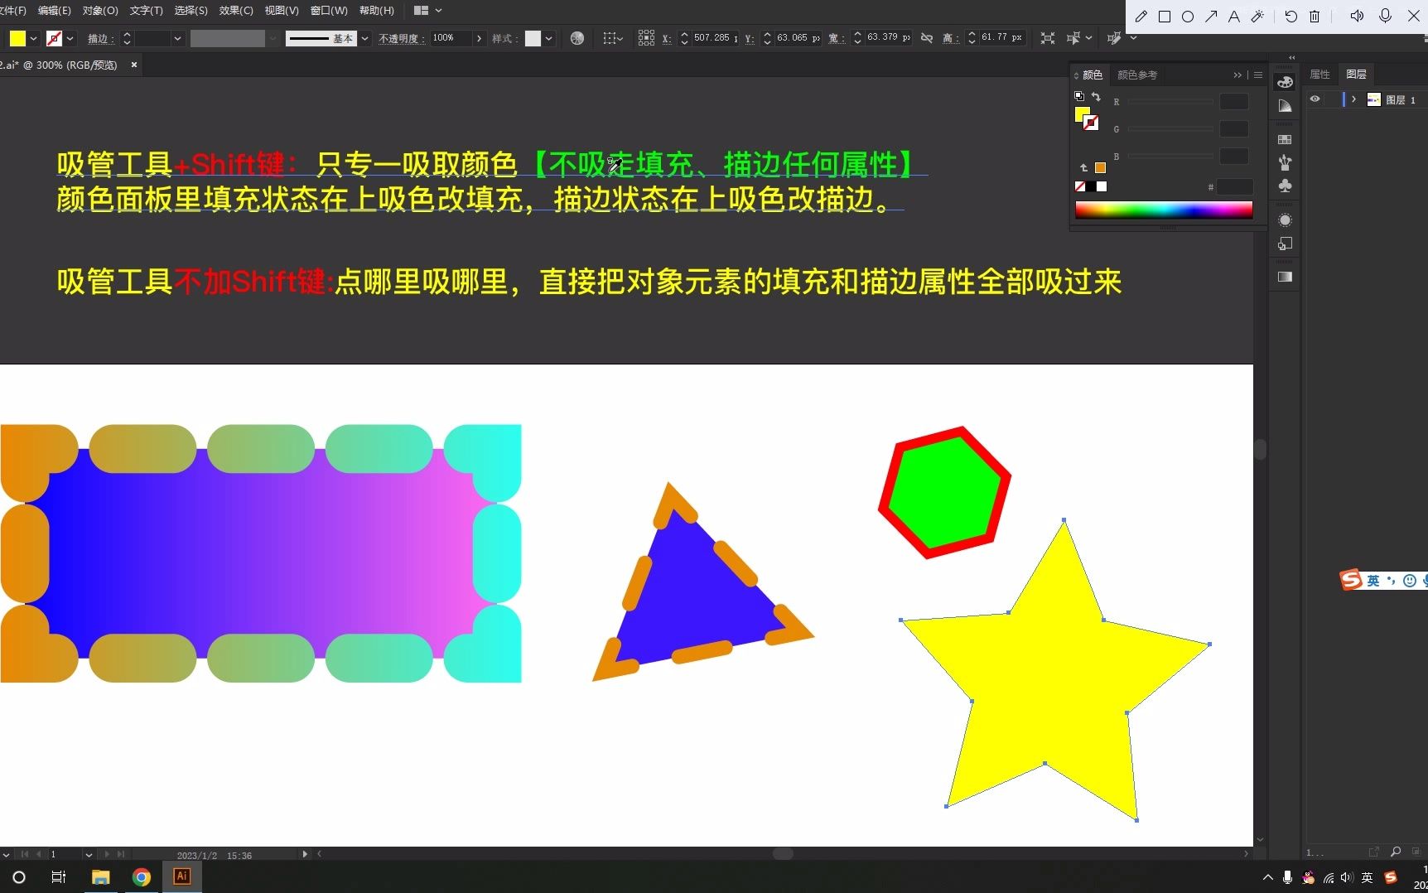Click the 不透明度 opacity label link
The image size is (1428, 893).
tap(401, 38)
